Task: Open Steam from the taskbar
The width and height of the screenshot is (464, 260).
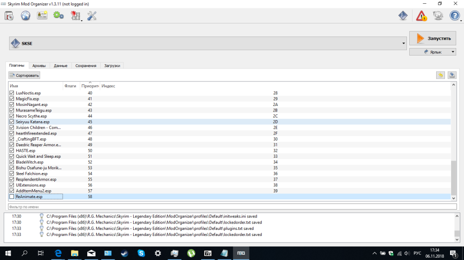Action: (x=124, y=253)
